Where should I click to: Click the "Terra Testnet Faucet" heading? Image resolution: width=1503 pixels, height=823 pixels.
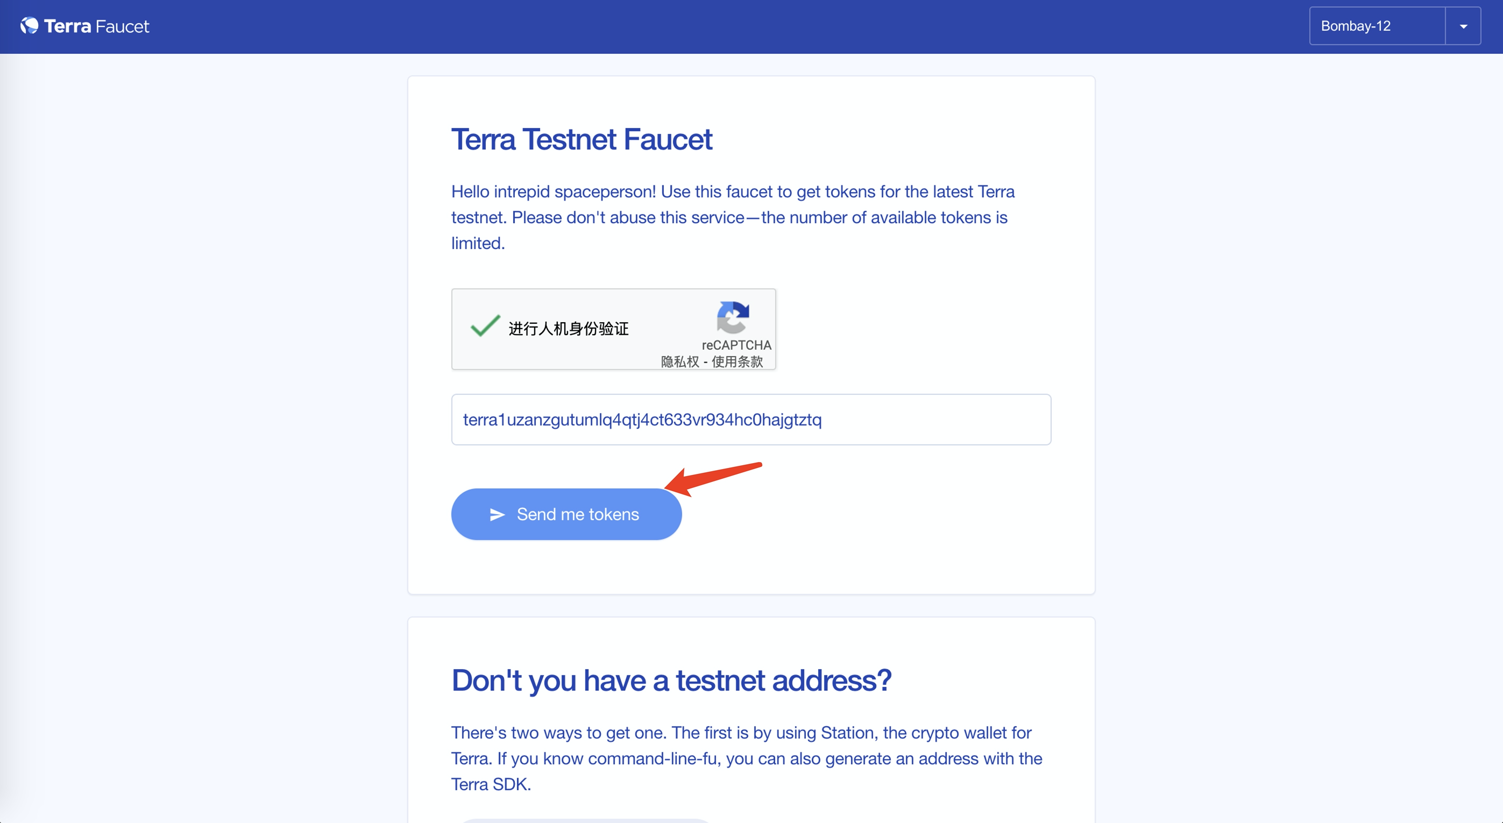(x=581, y=139)
